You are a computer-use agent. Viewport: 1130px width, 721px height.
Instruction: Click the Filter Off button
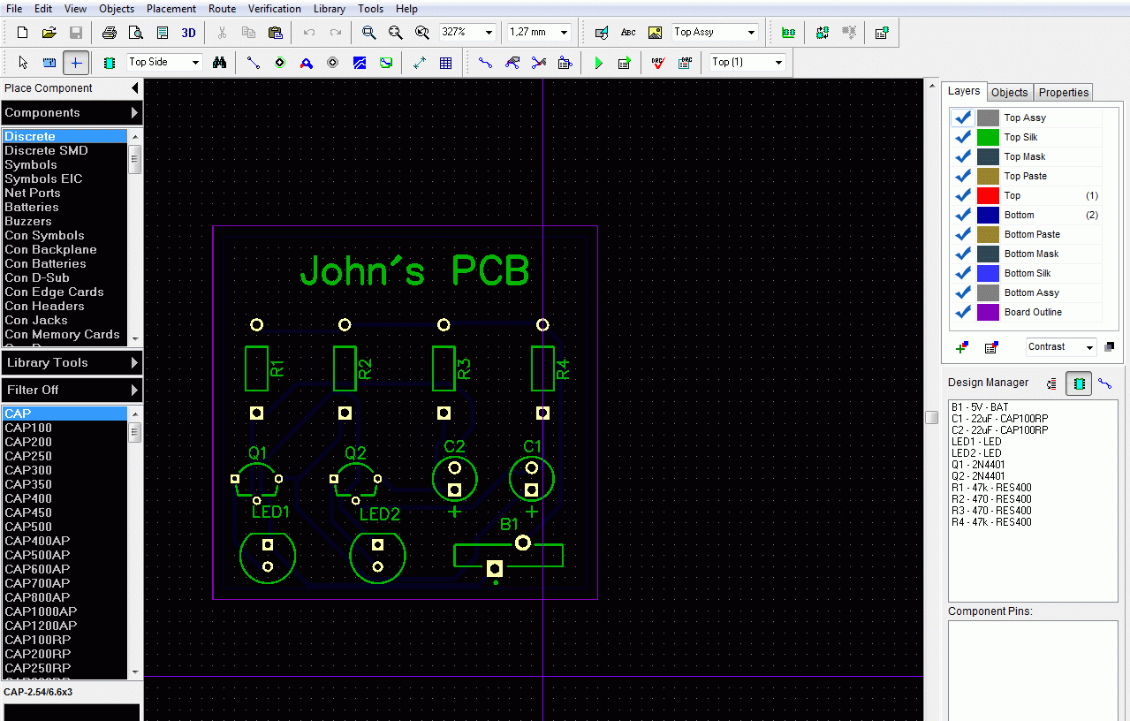[72, 390]
